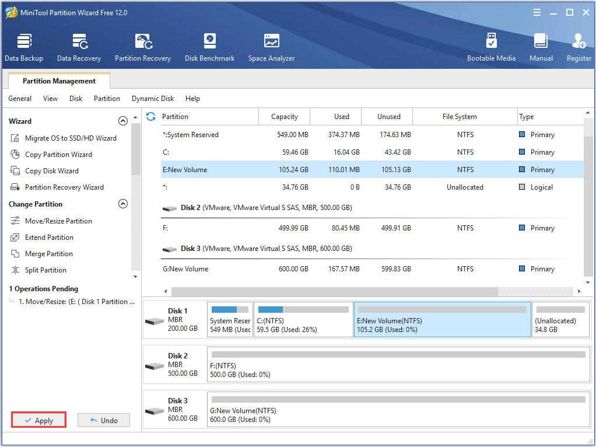Select the System Reserved partition row
596x447 pixels.
point(371,135)
